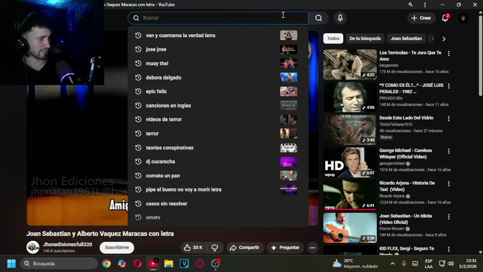Open Ricardo Arjona Historia De Taxi title
Screen dimensions: 483x272
tap(407, 186)
